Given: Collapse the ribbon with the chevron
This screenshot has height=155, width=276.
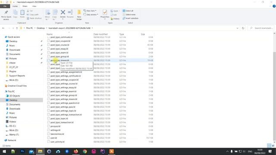Looking at the screenshot, I should pyautogui.click(x=270, y=6).
